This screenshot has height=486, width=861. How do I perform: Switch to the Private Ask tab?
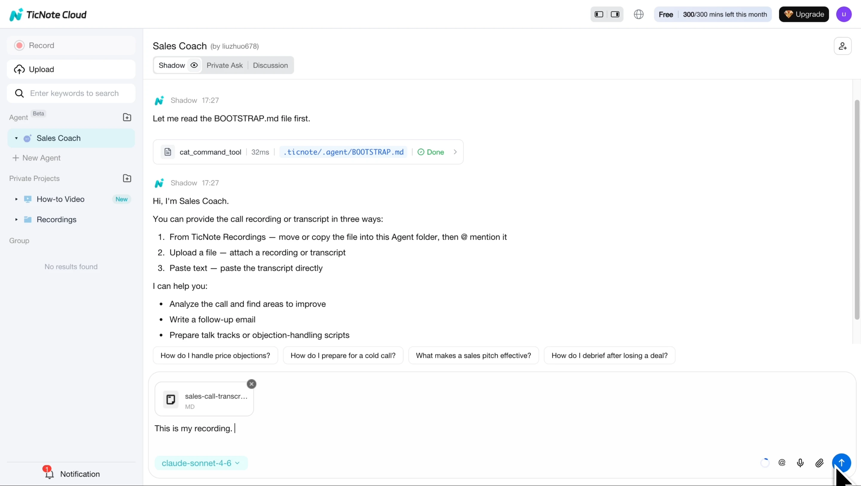point(225,65)
